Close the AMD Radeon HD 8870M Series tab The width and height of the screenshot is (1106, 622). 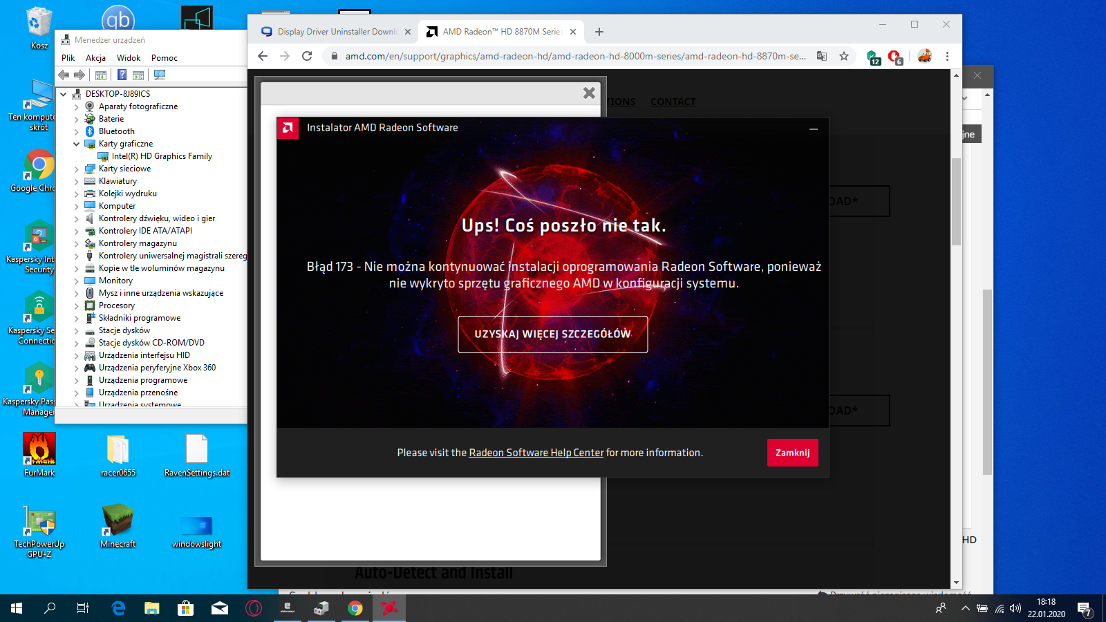573,32
